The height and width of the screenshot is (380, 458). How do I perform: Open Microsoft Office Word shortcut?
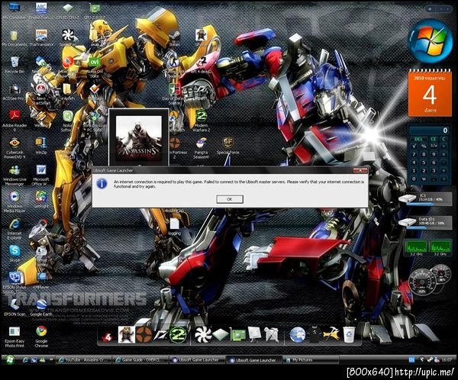point(41,175)
